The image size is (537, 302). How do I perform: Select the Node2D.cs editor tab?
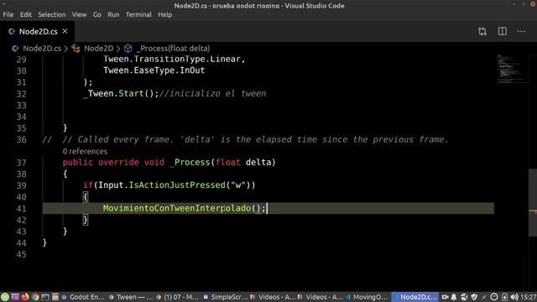37,32
